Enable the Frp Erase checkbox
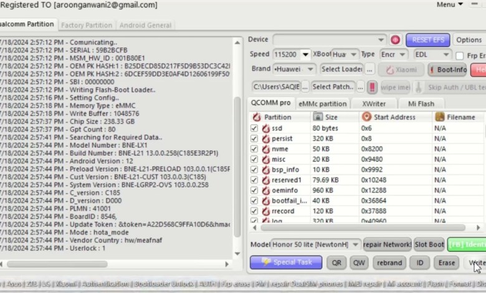This screenshot has width=486, height=293. coord(459,55)
